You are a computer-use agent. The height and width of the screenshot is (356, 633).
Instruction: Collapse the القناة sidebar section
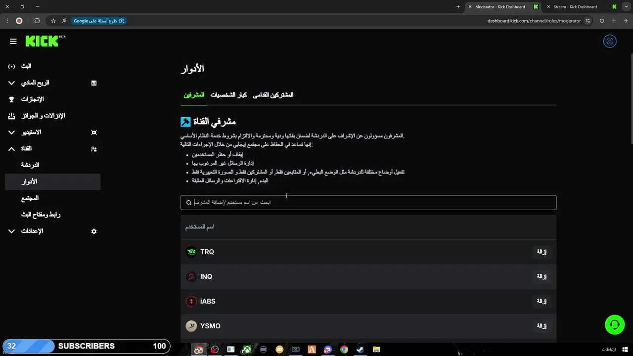click(x=11, y=149)
